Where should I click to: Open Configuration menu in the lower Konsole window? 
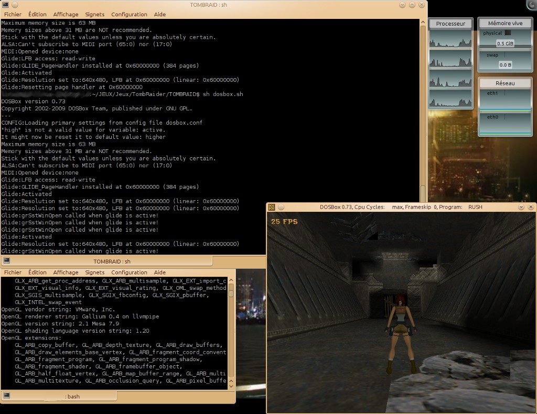pos(129,273)
